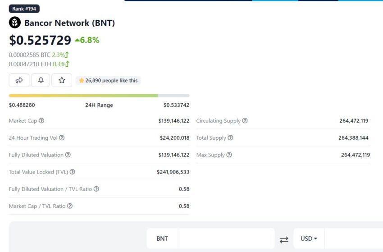
Task: Click Total Value Locked info icon
Action: click(x=73, y=172)
